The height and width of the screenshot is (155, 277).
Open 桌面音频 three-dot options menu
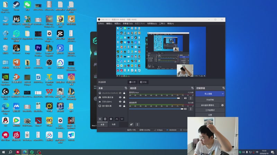(x=191, y=109)
